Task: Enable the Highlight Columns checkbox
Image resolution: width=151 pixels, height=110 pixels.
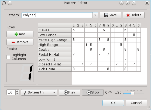Action: click(8, 57)
